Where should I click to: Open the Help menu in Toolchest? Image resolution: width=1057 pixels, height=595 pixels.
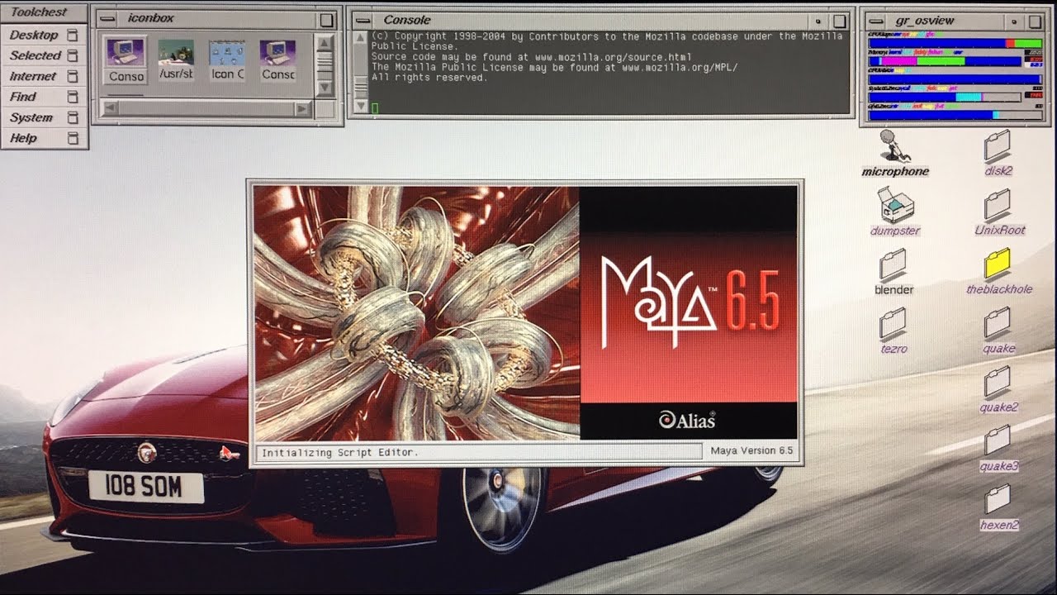coord(45,138)
